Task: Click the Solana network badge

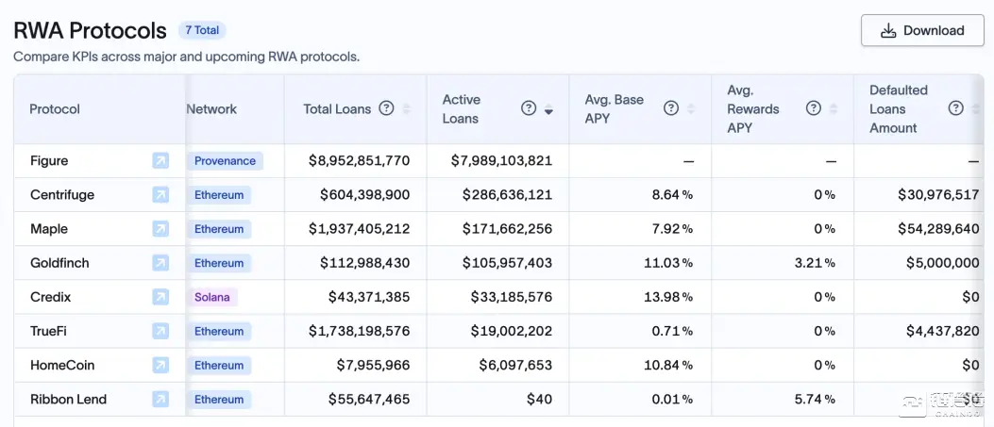Action: (x=212, y=297)
